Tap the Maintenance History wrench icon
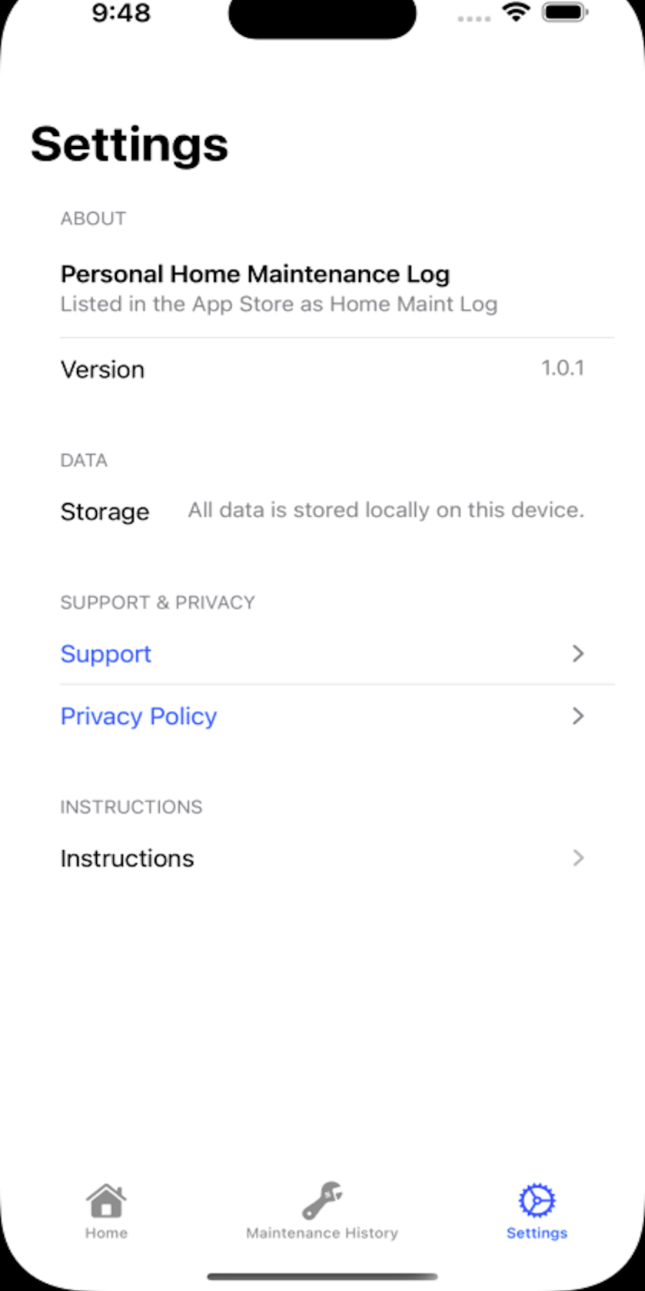The height and width of the screenshot is (1291, 645). pyautogui.click(x=322, y=1200)
